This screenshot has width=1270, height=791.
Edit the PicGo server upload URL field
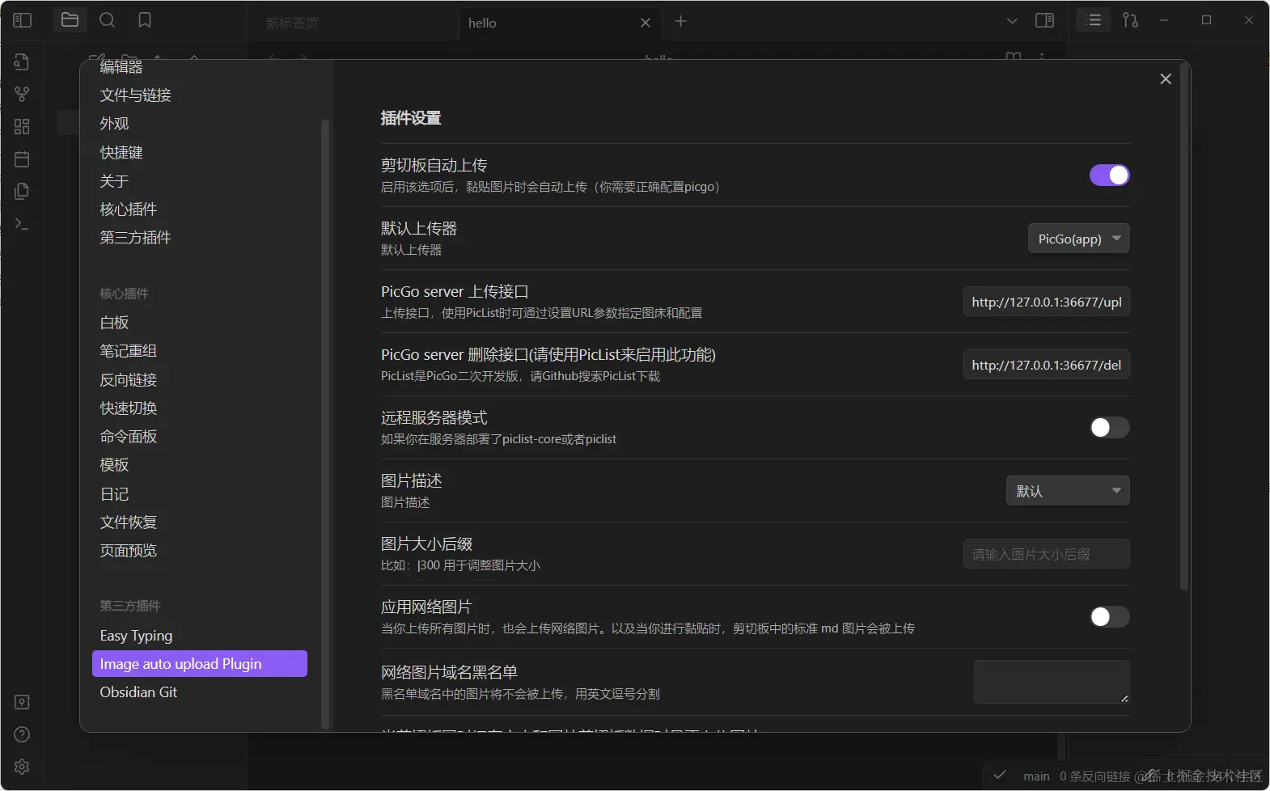tap(1046, 302)
